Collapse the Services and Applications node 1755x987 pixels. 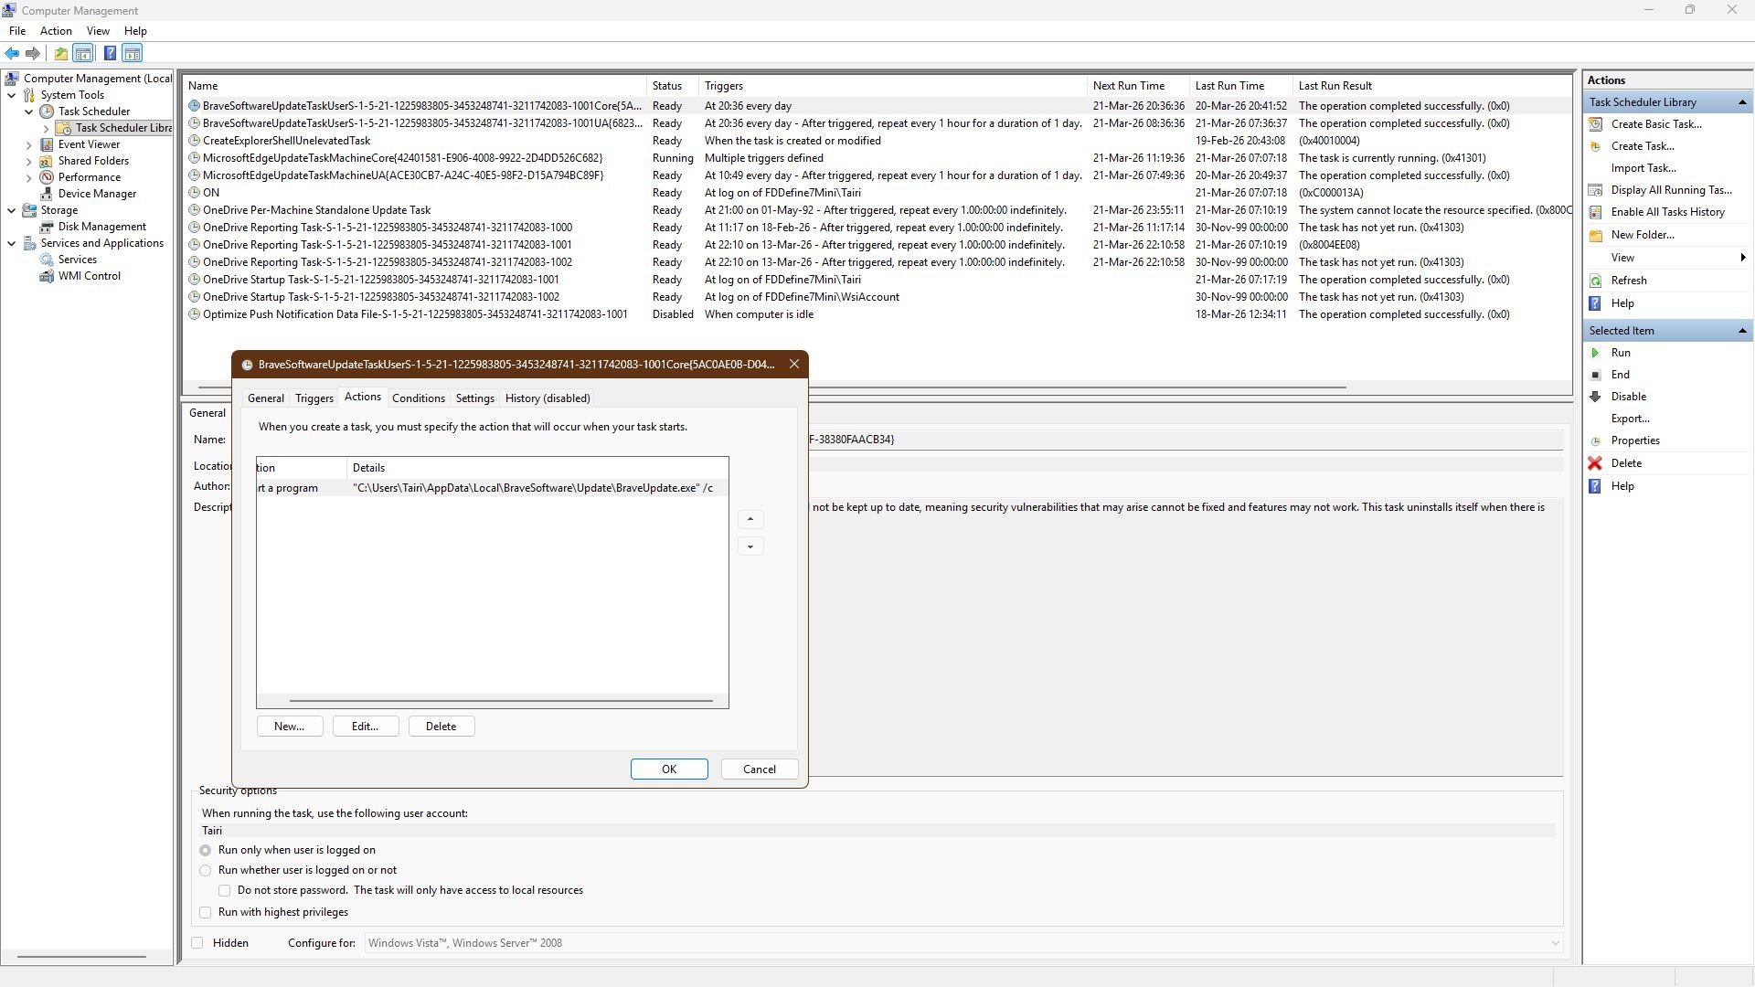pos(11,243)
